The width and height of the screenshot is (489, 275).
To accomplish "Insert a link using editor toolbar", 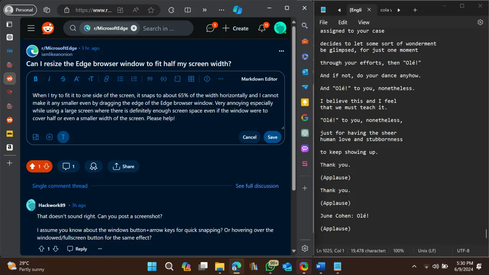I will (107, 79).
